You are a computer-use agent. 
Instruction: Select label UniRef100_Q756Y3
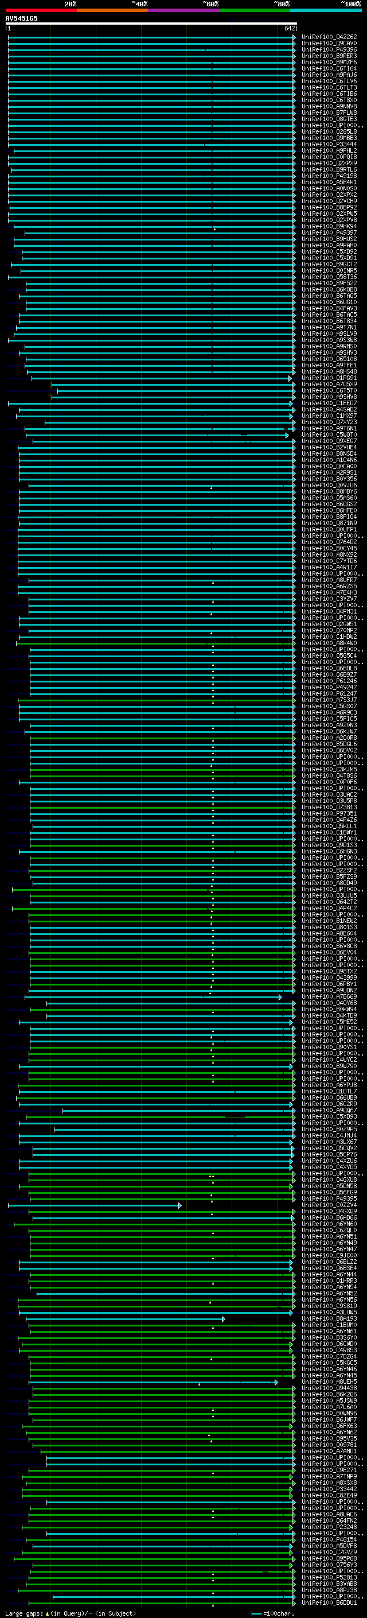[x=329, y=1565]
